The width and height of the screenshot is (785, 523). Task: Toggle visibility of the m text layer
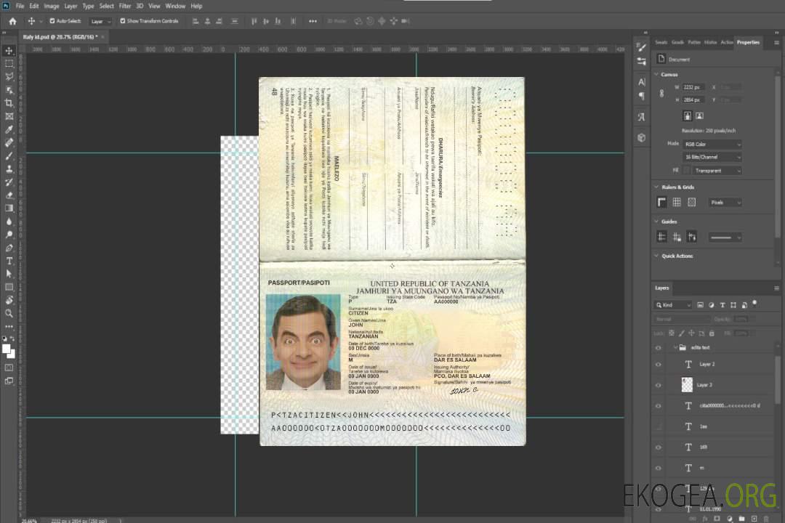[659, 469]
